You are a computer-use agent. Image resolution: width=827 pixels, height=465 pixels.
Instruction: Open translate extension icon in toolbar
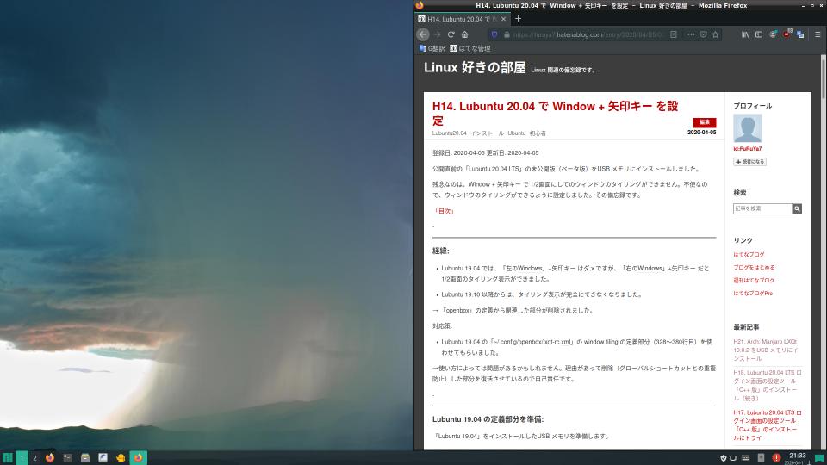click(x=800, y=34)
